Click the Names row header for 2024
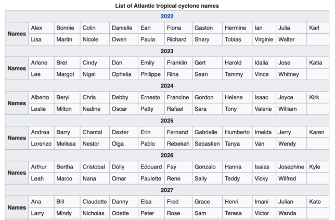 pos(17,103)
